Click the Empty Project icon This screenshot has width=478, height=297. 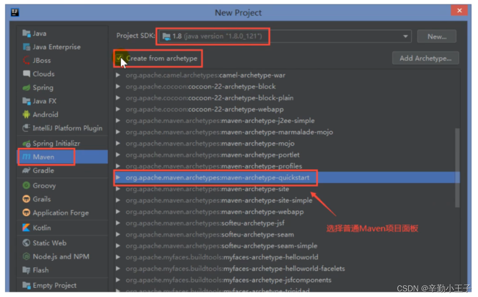click(x=26, y=285)
